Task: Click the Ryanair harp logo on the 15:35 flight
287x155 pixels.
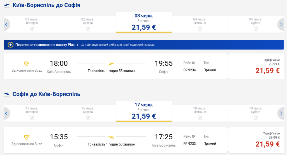Action: 27,137
